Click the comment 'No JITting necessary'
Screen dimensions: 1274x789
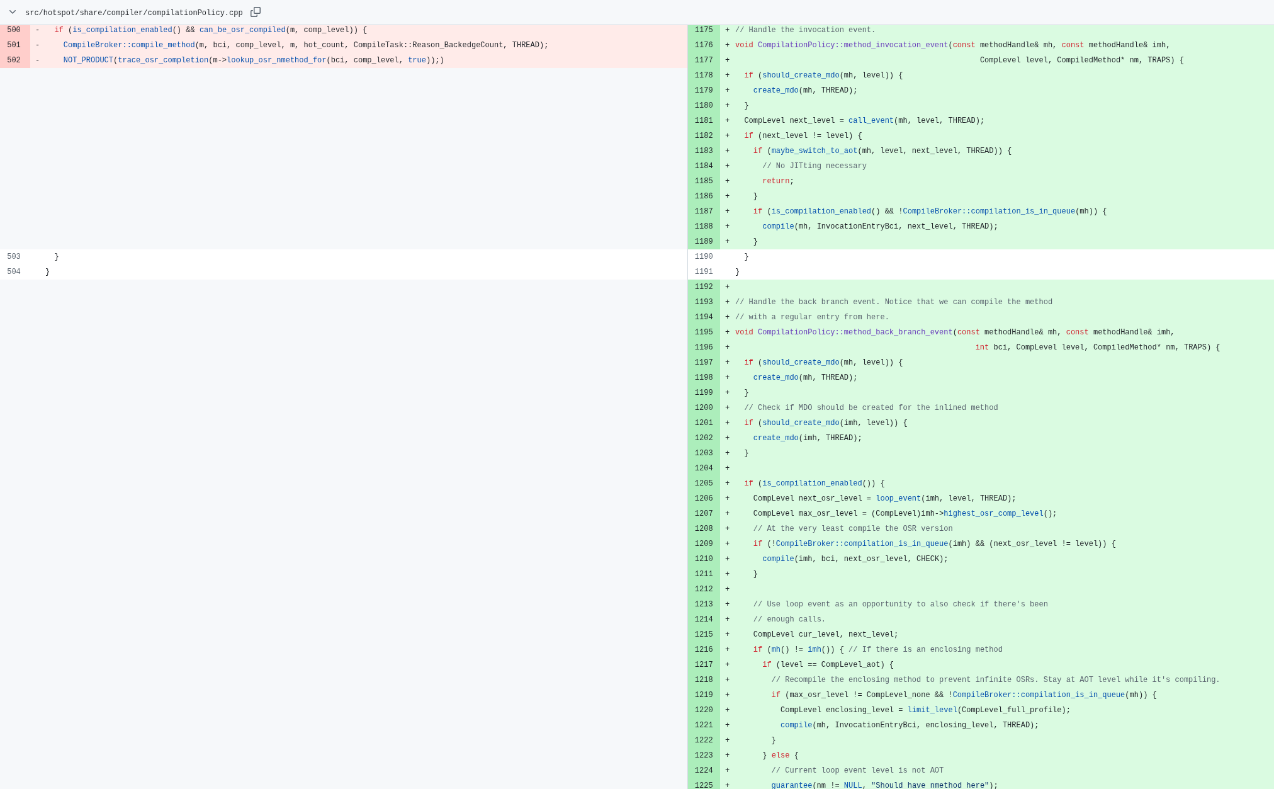[814, 166]
